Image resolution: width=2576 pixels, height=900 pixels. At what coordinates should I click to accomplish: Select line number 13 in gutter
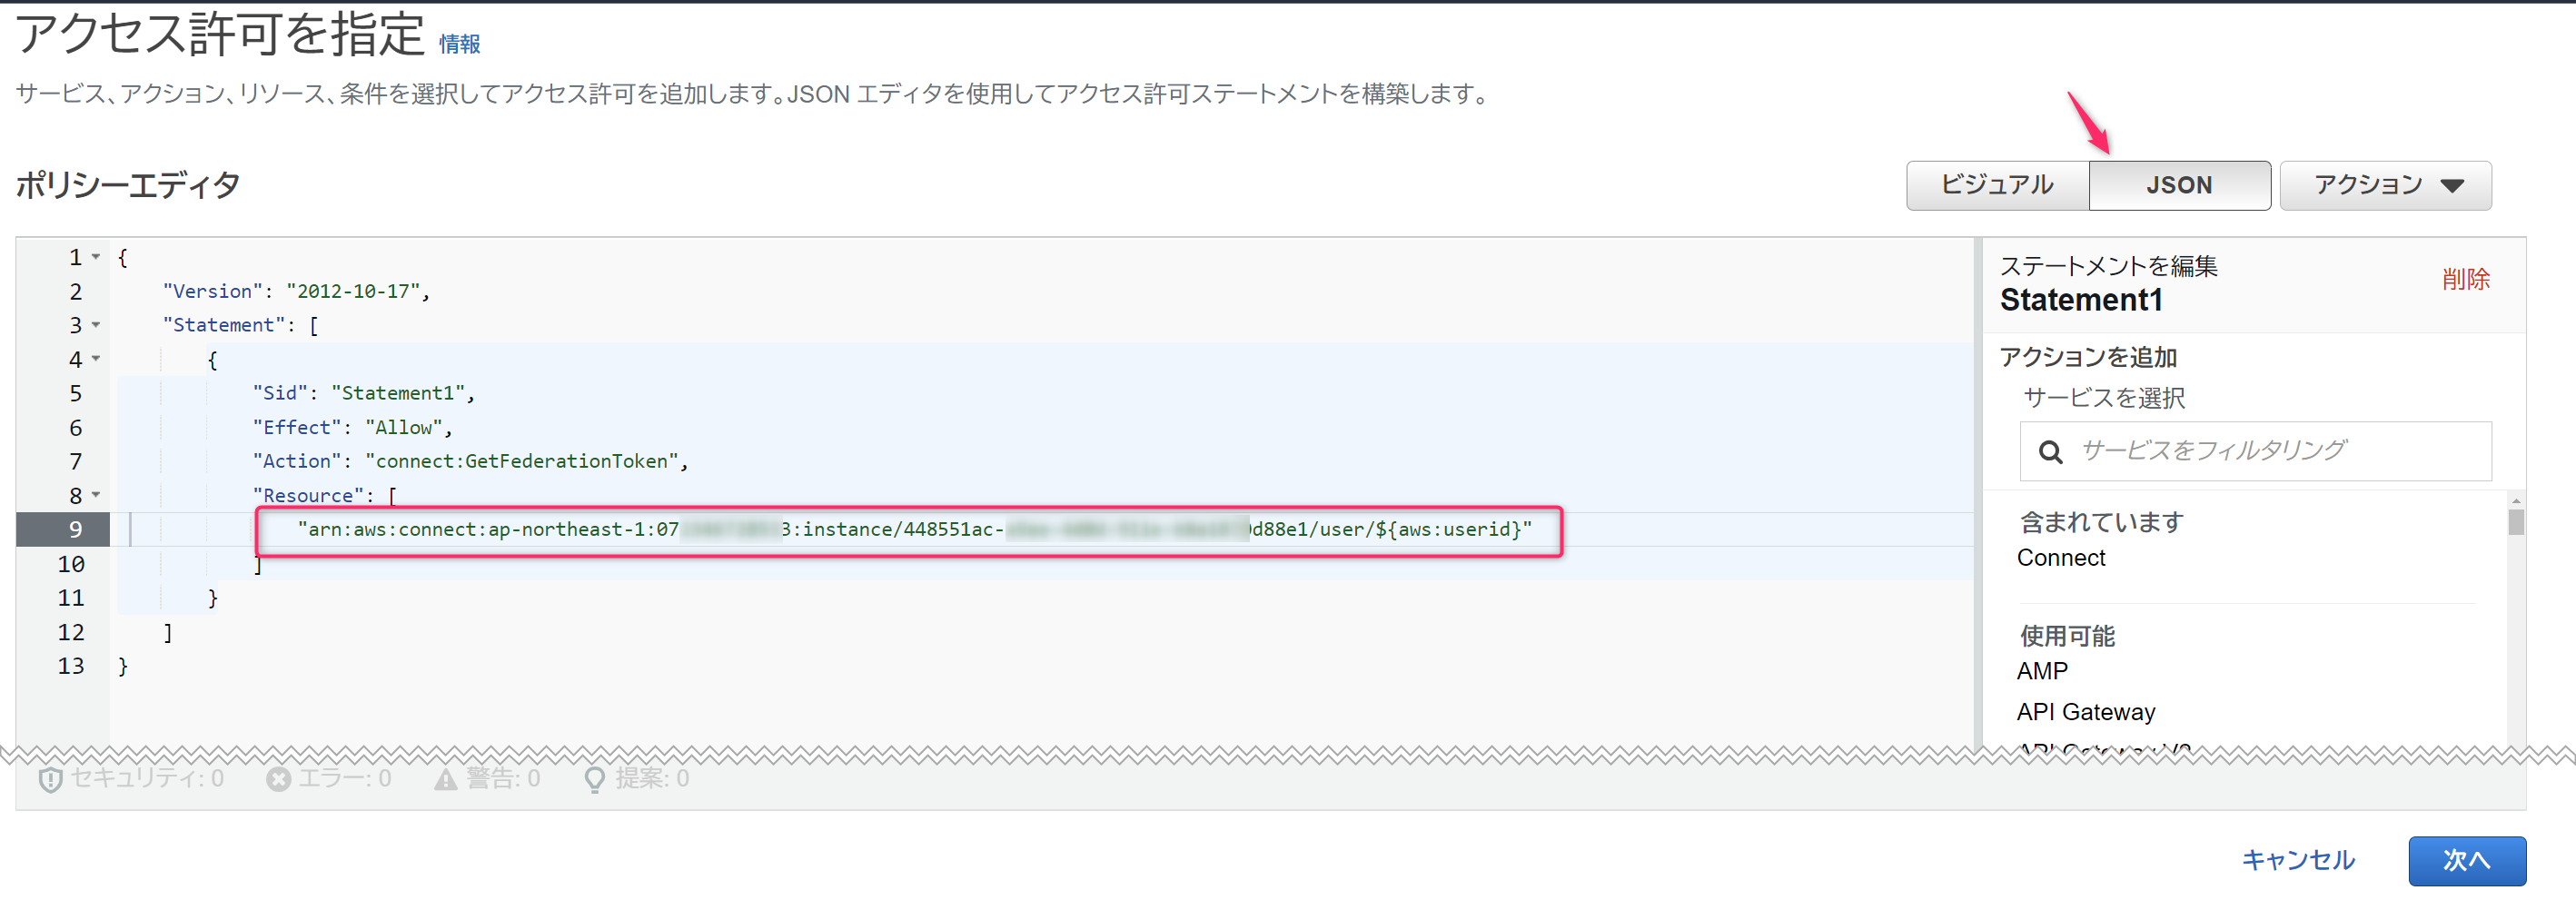click(71, 666)
